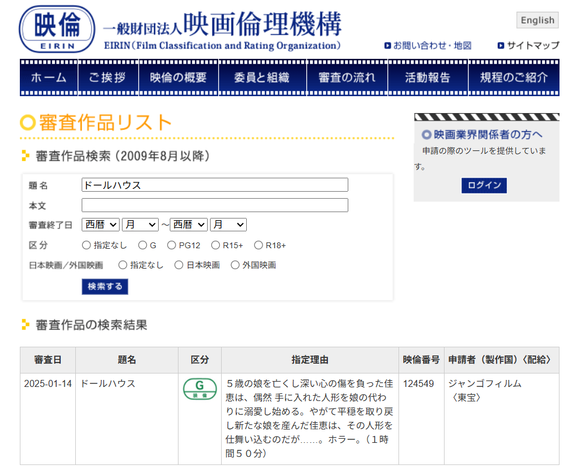
Task: Click the 区分 column header
Action: coord(200,360)
